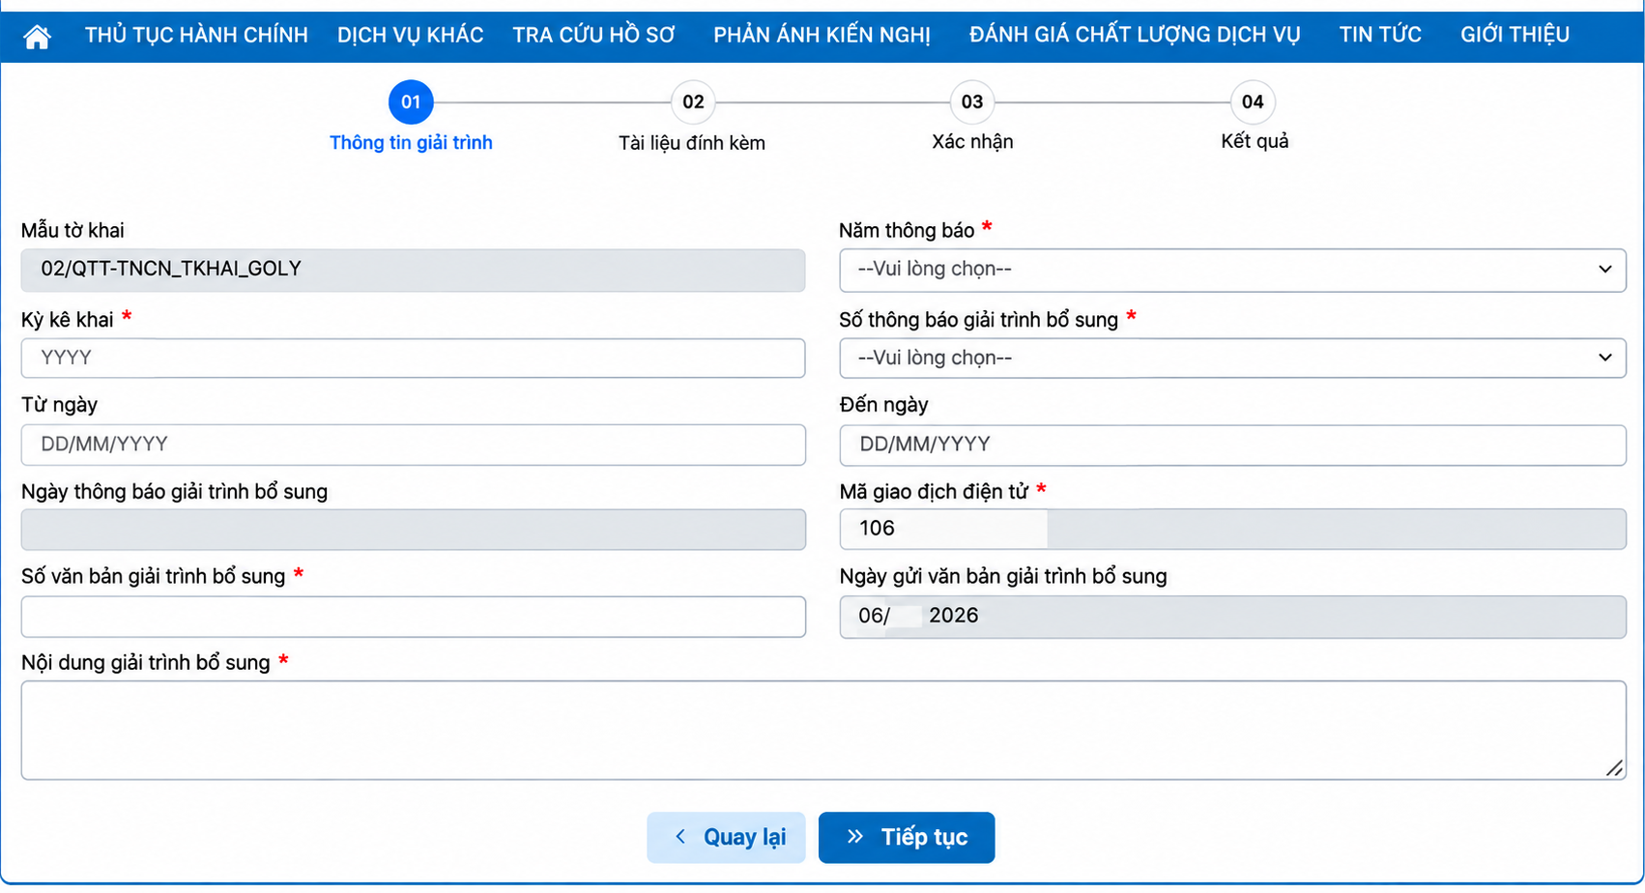This screenshot has width=1645, height=893.
Task: Click Số văn bản giải trình bổ sung field
Action: click(x=413, y=617)
